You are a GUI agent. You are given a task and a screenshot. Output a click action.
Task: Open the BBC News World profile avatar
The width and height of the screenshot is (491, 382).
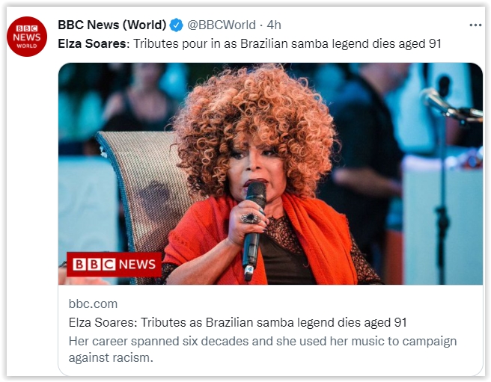[27, 36]
